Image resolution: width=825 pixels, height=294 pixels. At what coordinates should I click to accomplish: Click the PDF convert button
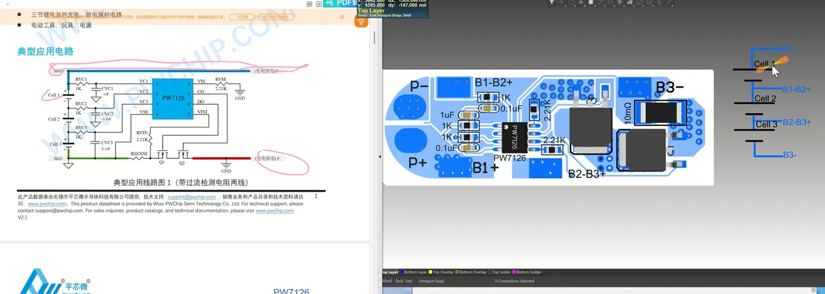click(340, 3)
